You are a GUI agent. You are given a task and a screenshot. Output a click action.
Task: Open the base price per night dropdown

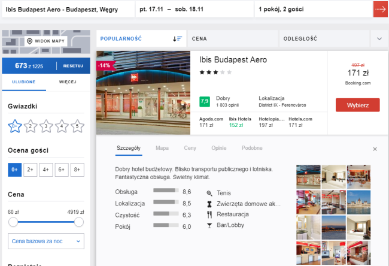point(46,241)
